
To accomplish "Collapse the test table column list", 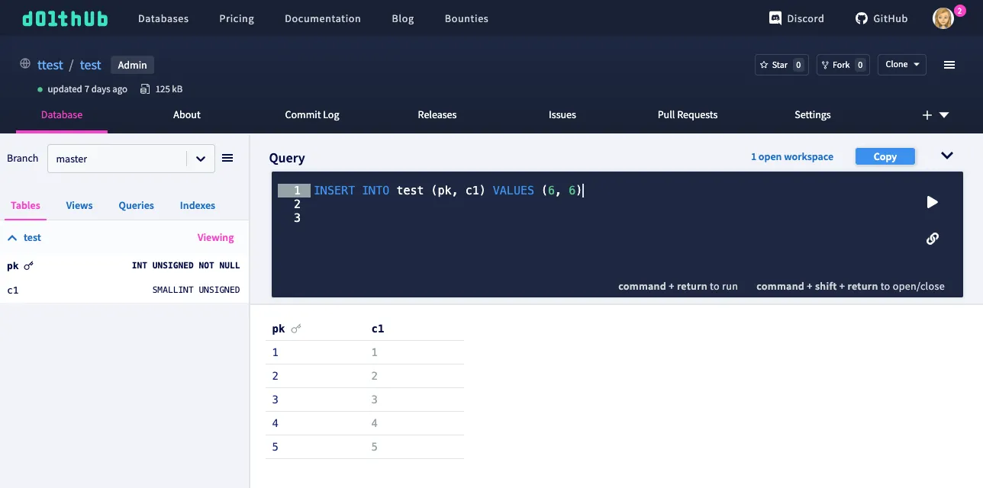I will click(x=12, y=237).
